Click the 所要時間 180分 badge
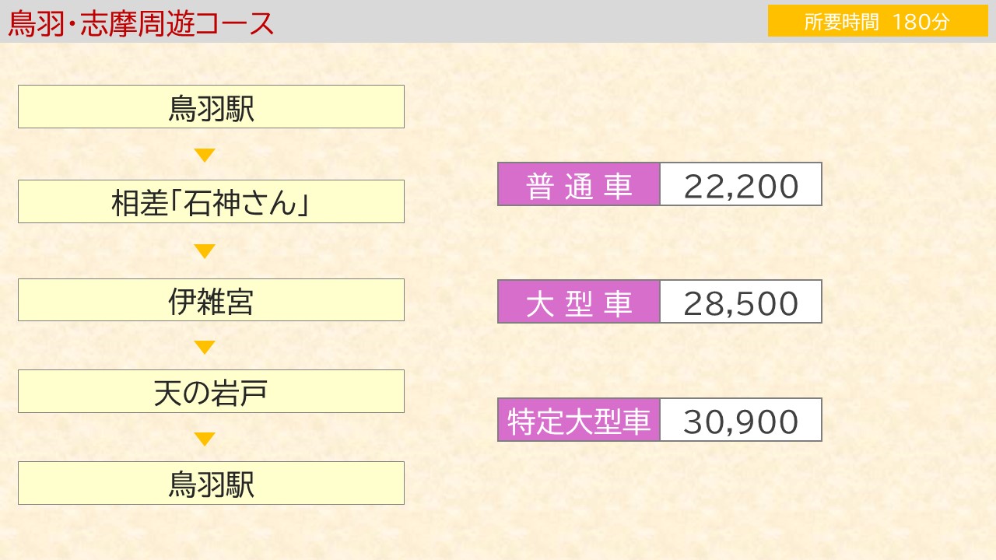The width and height of the screenshot is (996, 560). coord(878,21)
